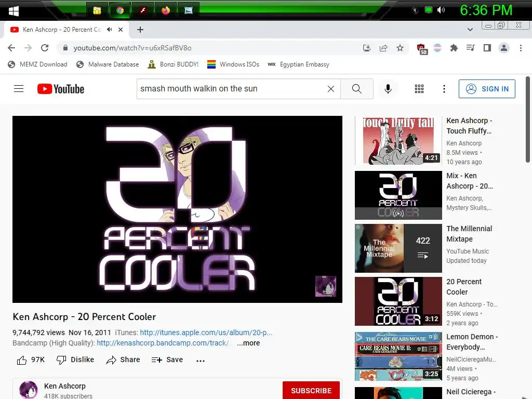Screen dimensions: 532x399
Task: Open the Chrome profile avatar
Action: click(504, 48)
